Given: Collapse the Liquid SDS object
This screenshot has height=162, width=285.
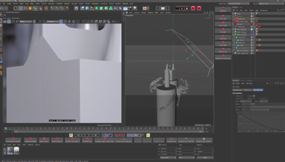Looking at the screenshot, I should pyautogui.click(x=235, y=37).
